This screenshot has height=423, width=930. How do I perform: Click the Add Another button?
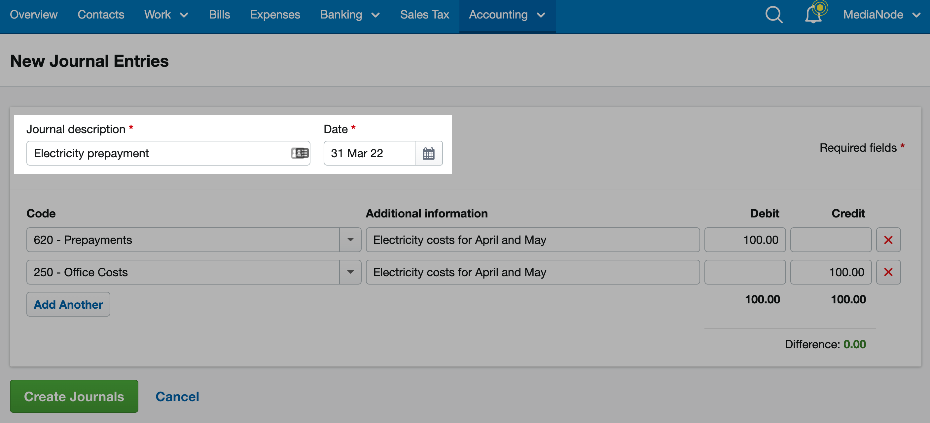[x=68, y=304]
